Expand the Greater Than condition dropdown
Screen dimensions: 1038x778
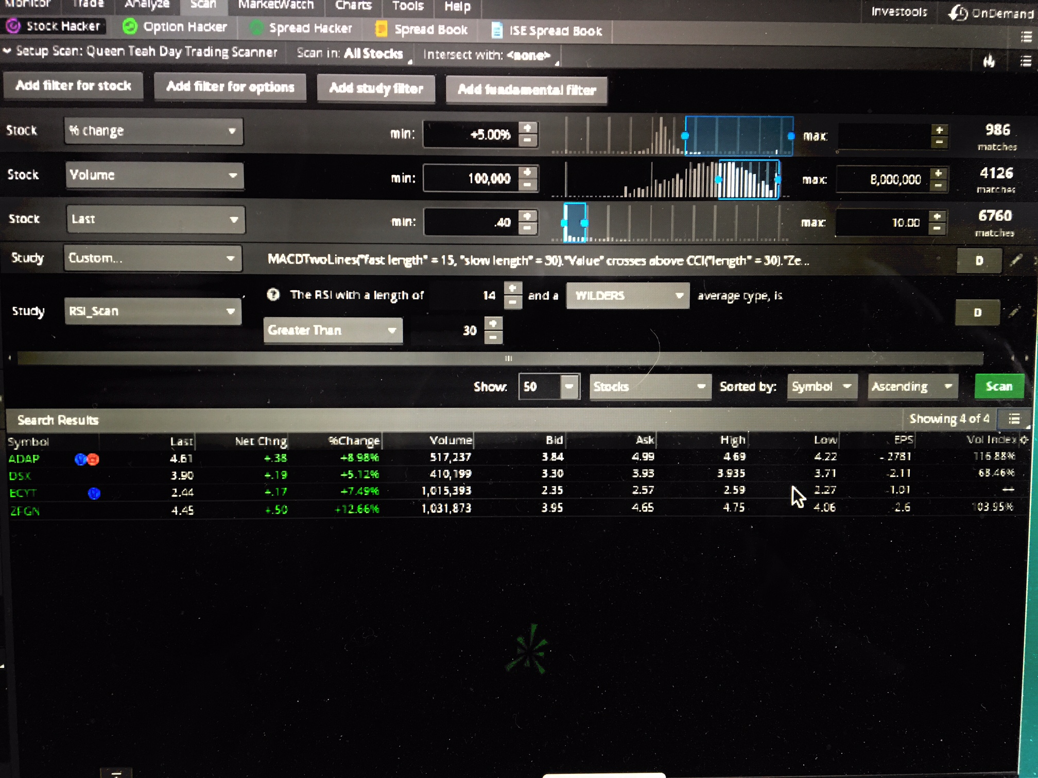click(333, 330)
